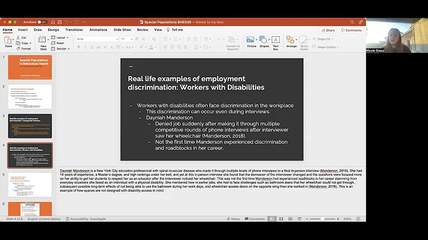Click the New Slide icon
This screenshot has width=428, height=240.
pos(42,40)
